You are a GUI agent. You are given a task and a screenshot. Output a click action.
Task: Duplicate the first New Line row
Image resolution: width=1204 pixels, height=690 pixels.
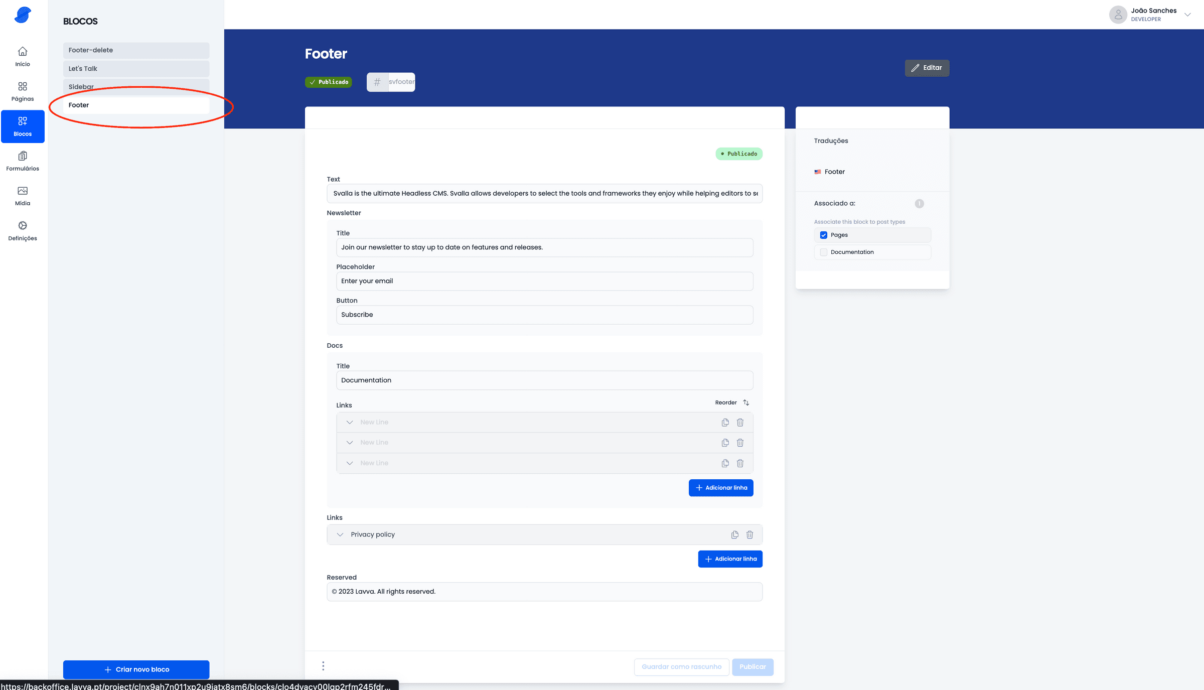point(725,423)
